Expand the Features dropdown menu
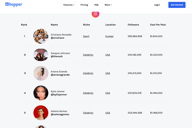The width and height of the screenshot is (192, 128). [x=69, y=5]
